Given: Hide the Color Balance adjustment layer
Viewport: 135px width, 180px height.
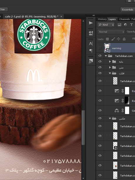Looking at the screenshot, I should pos(100,110).
